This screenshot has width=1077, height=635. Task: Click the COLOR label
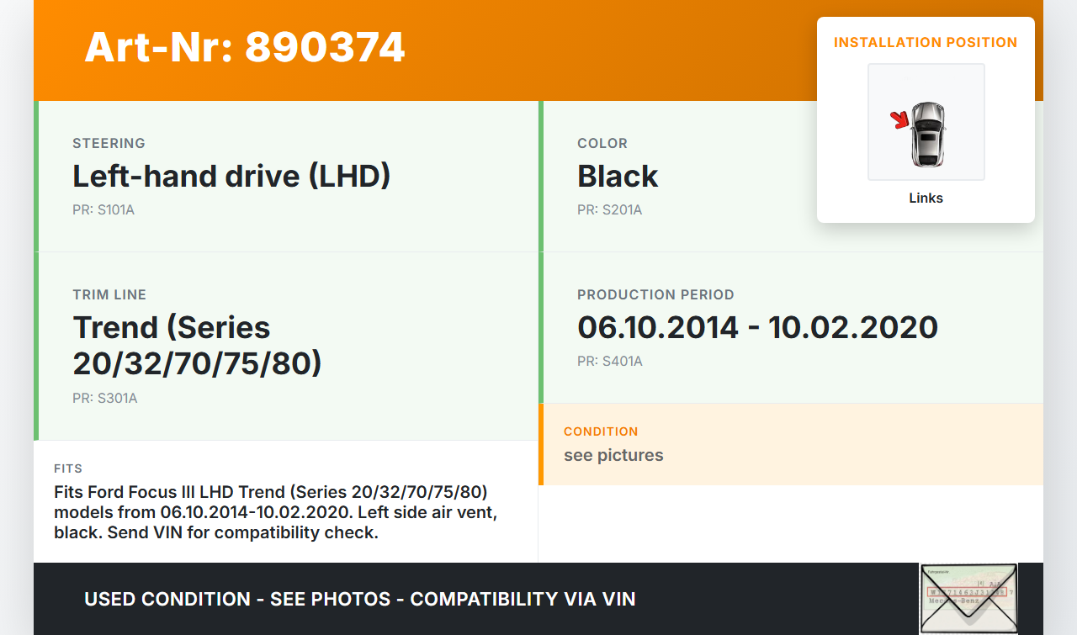click(x=602, y=143)
